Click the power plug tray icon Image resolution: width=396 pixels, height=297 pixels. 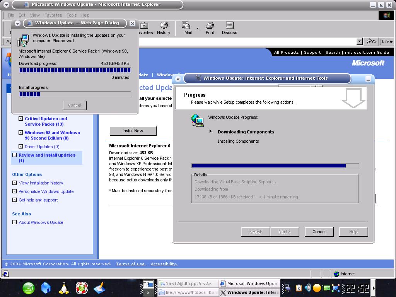[287, 288]
